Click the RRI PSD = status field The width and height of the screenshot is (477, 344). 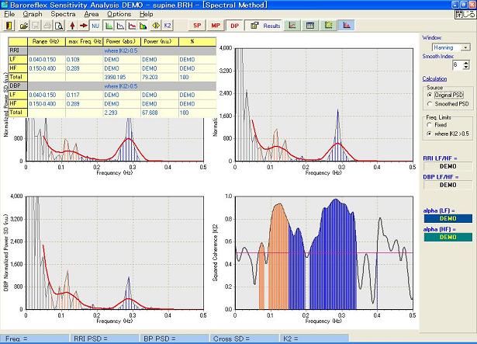coord(105,339)
